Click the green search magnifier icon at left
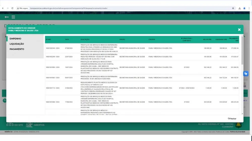Image resolution: width=252 pixels, height=141 pixels. (5, 101)
